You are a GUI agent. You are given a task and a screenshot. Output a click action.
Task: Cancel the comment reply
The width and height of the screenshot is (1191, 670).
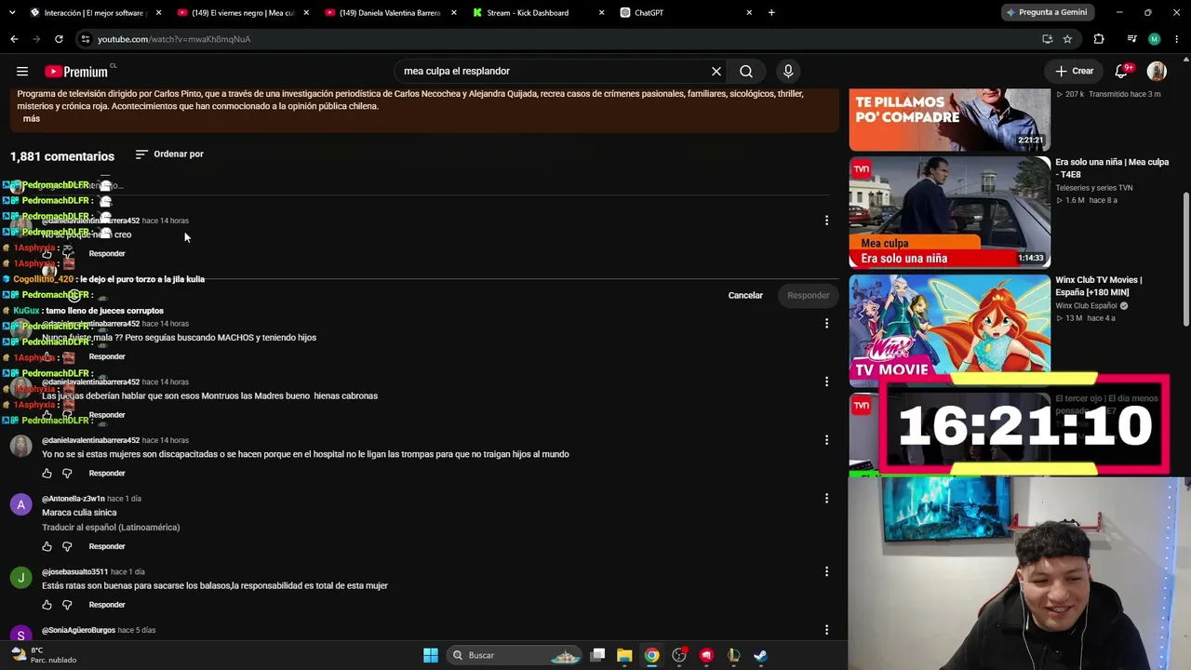(745, 296)
